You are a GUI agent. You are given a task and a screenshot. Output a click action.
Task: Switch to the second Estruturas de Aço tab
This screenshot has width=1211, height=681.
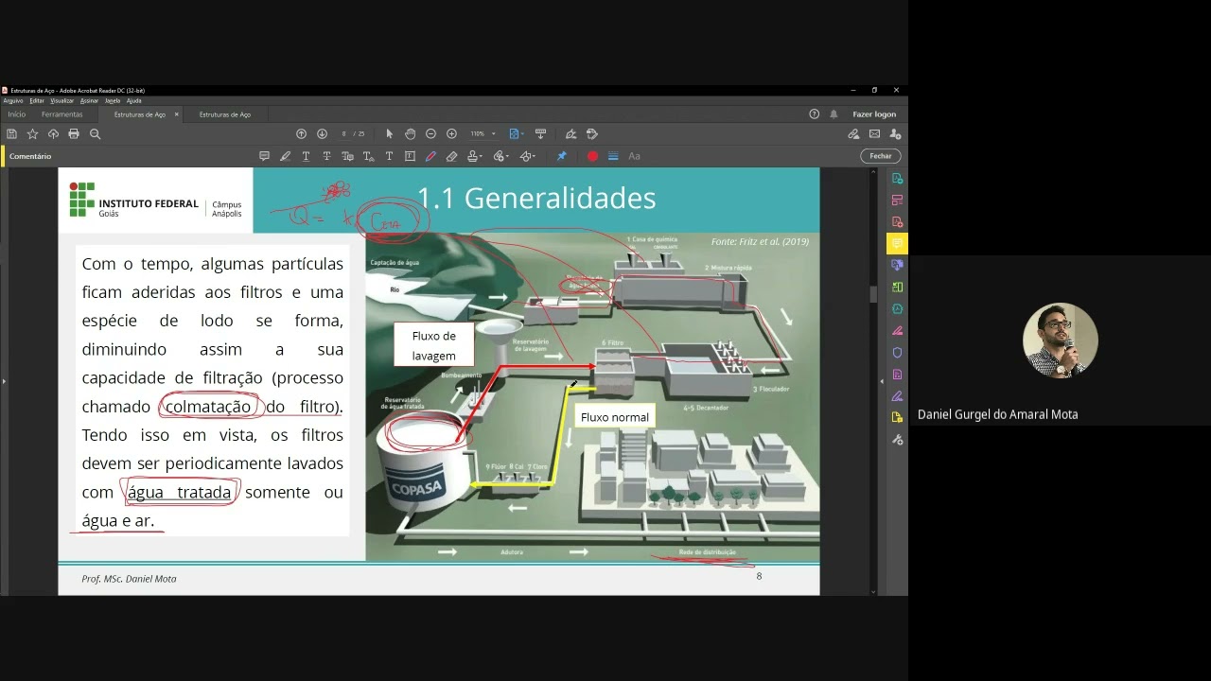(225, 114)
